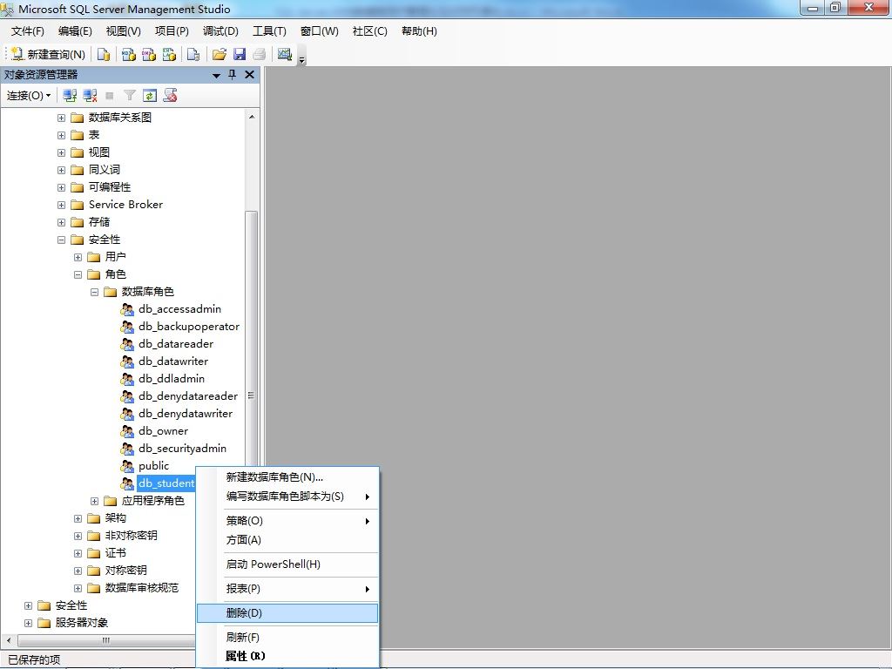Close the 对象资源管理器 panel
The image size is (892, 669).
[249, 75]
